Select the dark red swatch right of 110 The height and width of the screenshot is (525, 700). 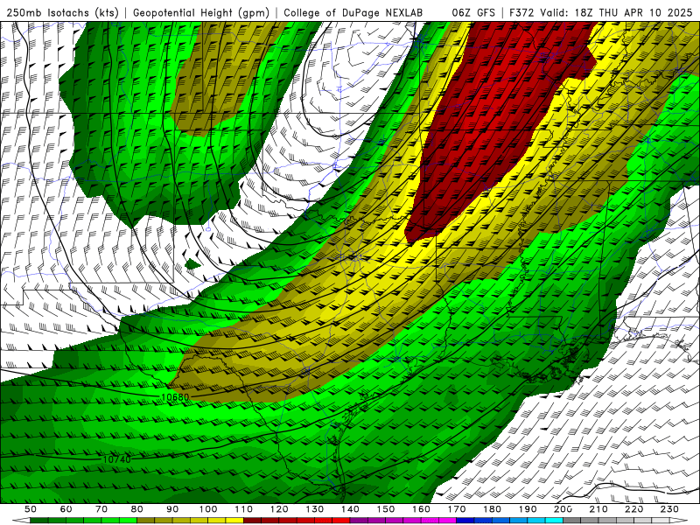point(252,521)
